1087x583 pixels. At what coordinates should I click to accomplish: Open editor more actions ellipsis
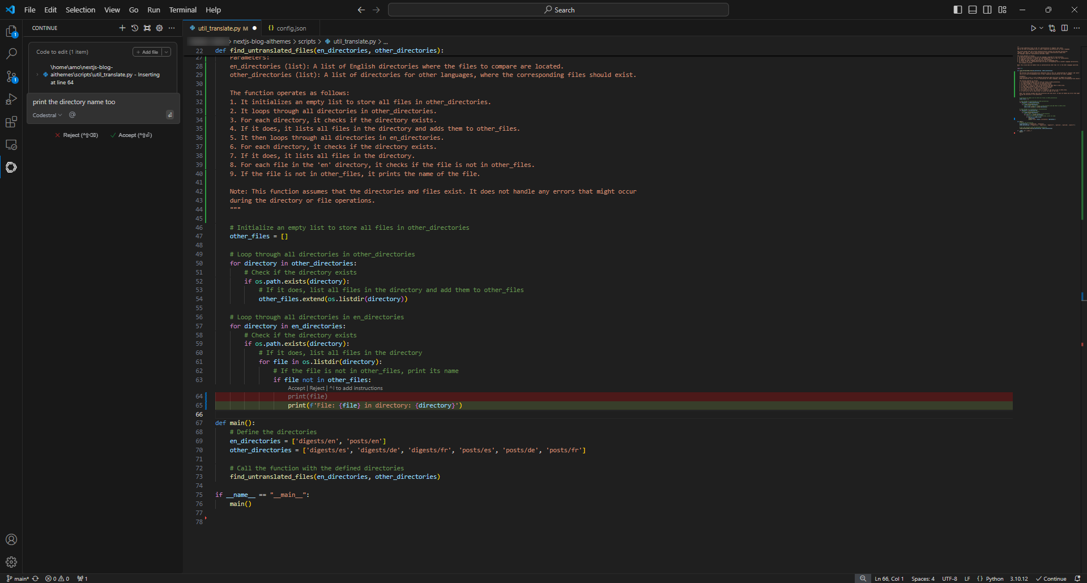point(1077,28)
